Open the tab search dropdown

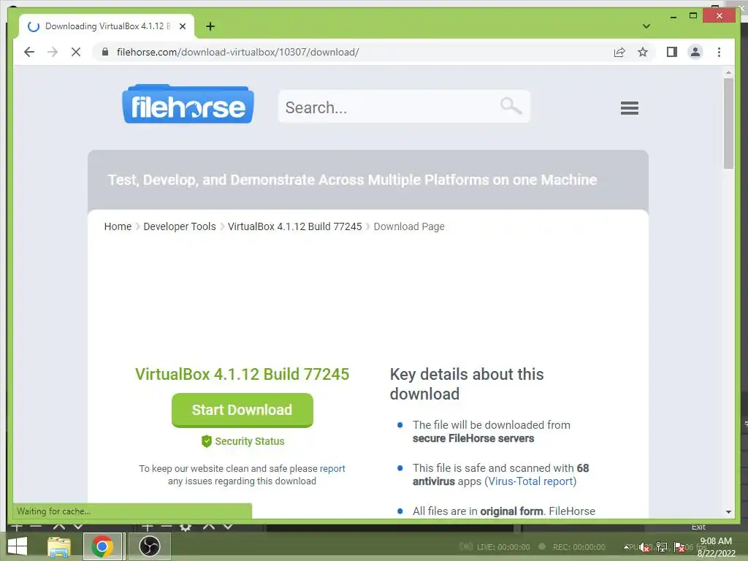[x=646, y=26]
